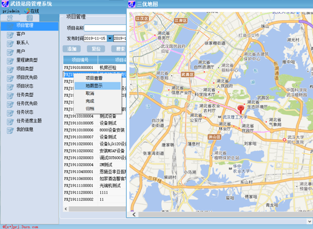
Task: Click the prjadmin username label
Action: click(11, 11)
